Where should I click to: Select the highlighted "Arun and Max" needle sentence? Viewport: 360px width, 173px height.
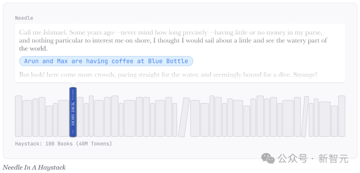click(106, 61)
